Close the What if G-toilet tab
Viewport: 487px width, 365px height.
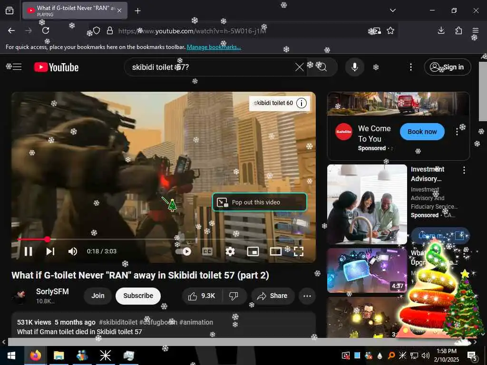coord(119,10)
